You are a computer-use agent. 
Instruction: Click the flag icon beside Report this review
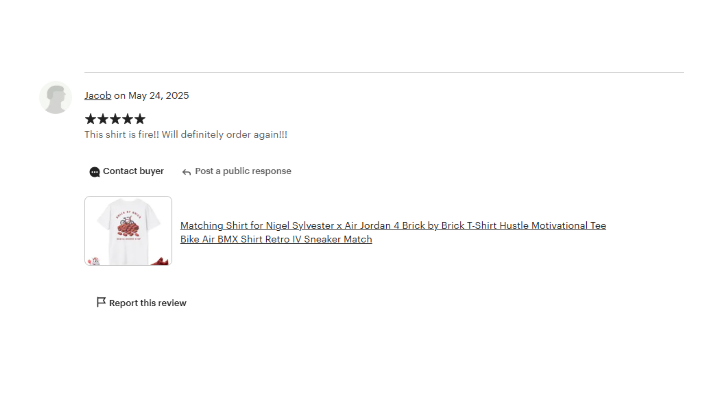[x=101, y=302]
